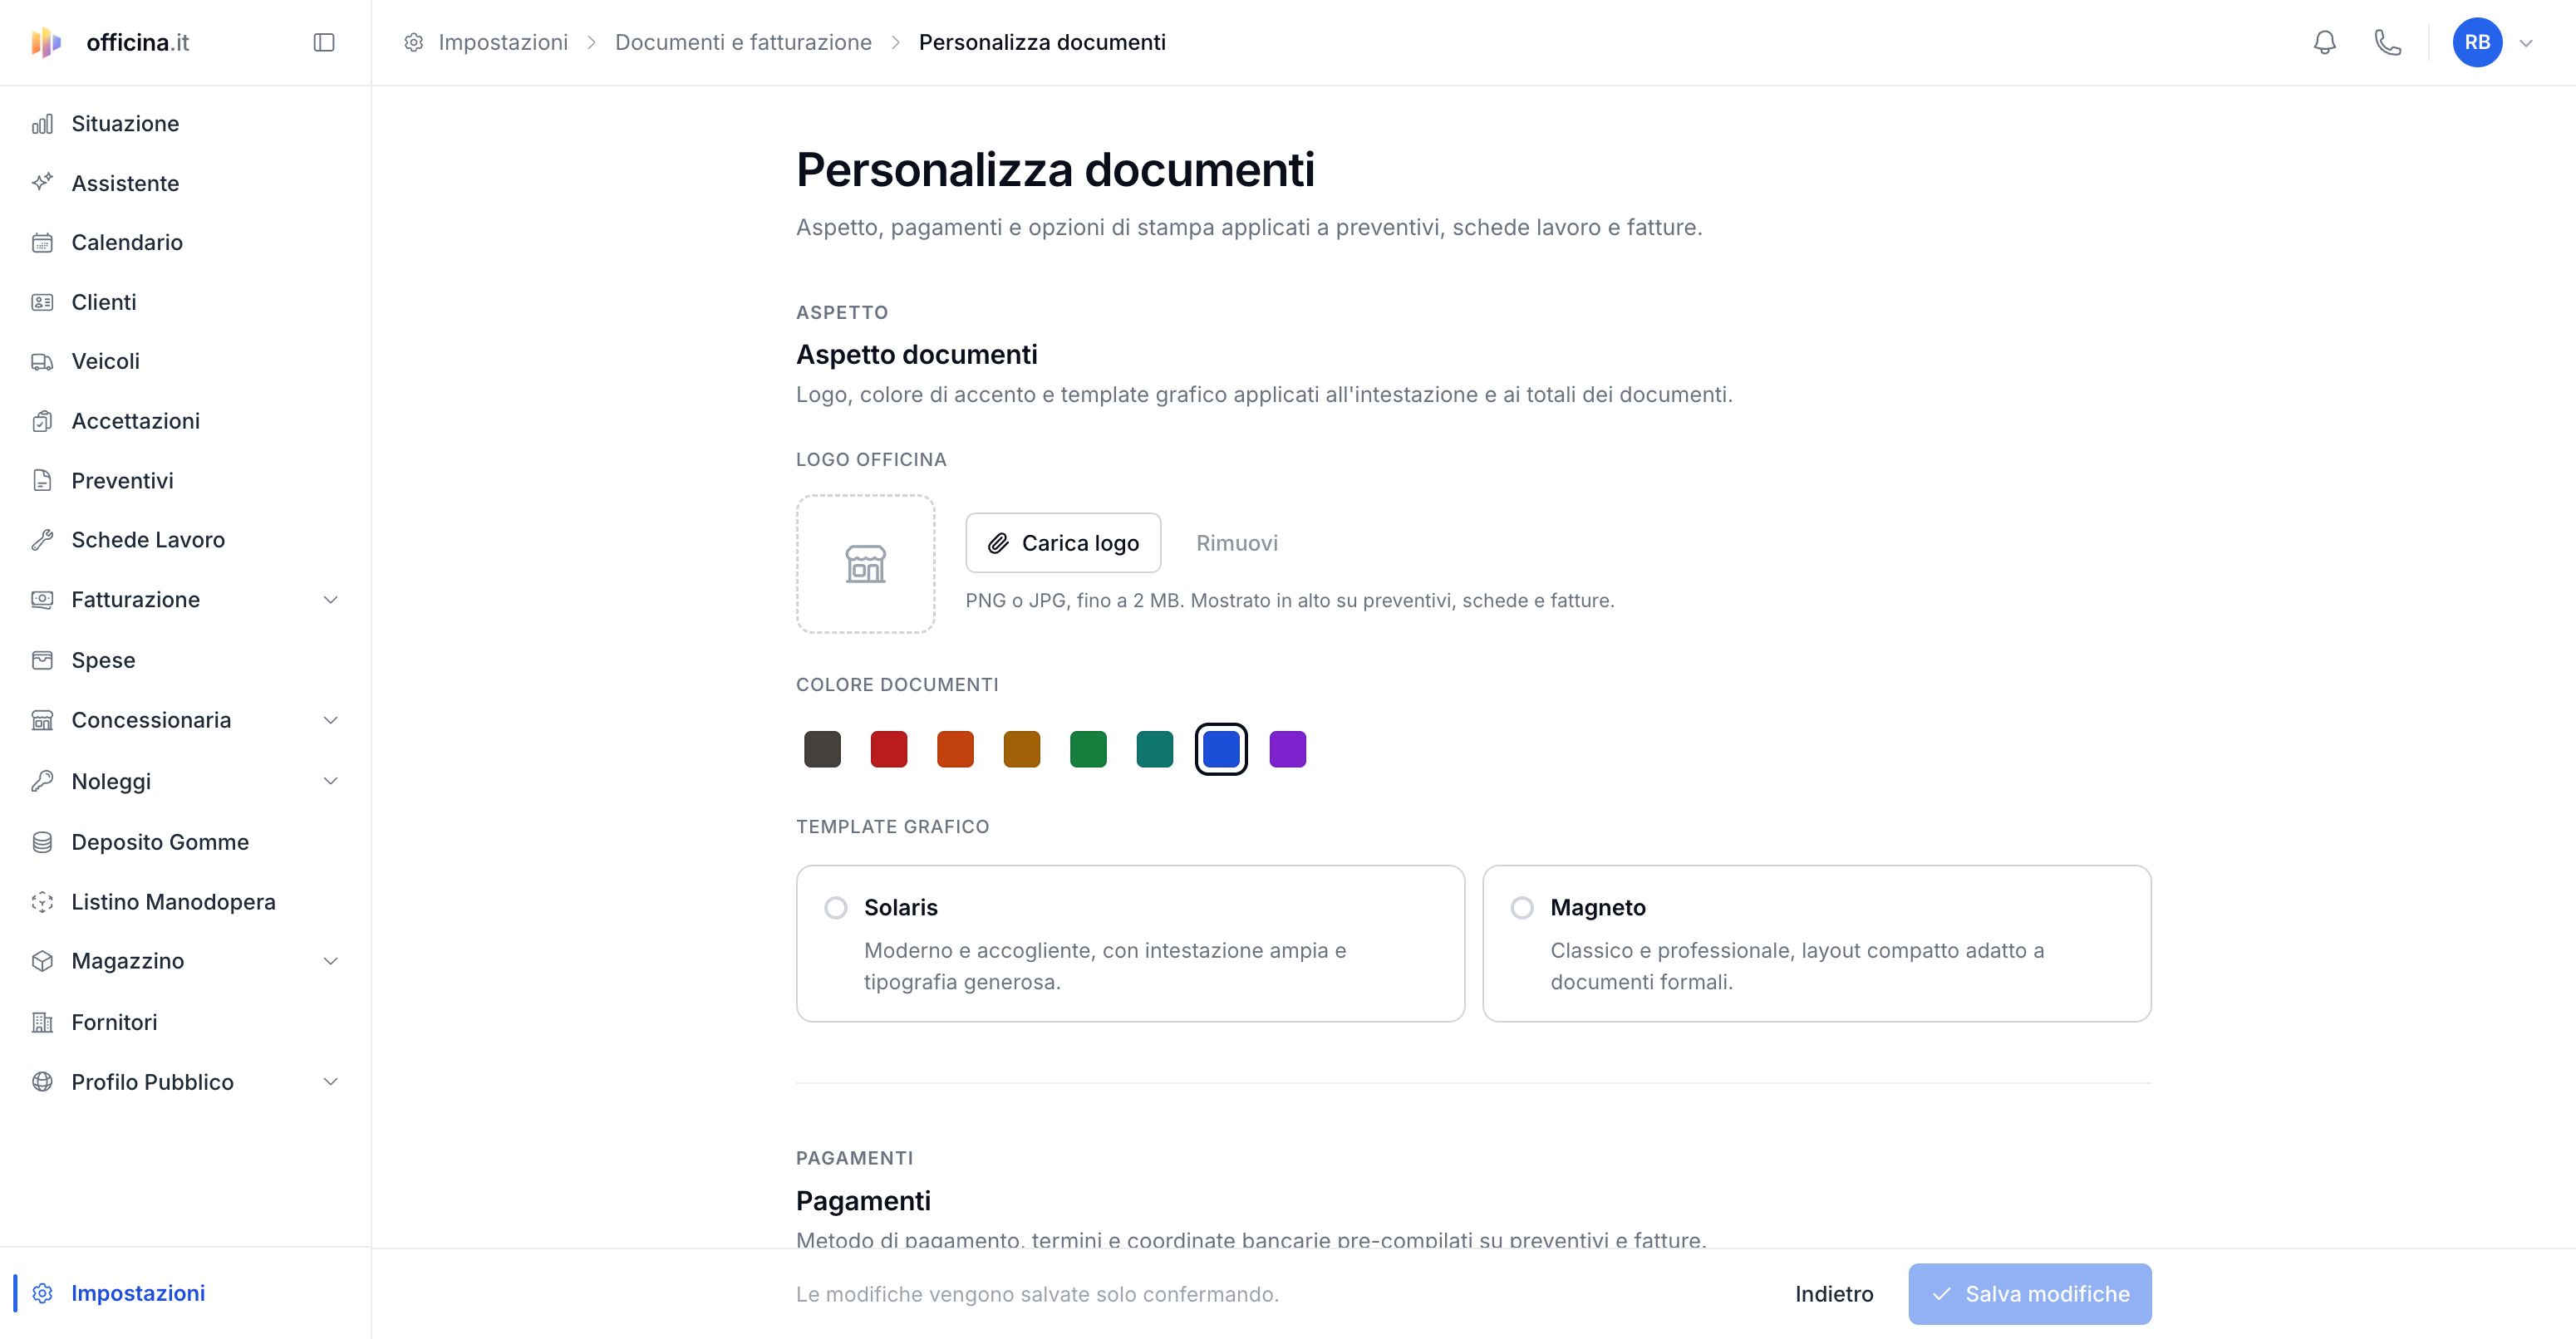The image size is (2576, 1339).
Task: Click the Calendario calendar icon
Action: coord(42,243)
